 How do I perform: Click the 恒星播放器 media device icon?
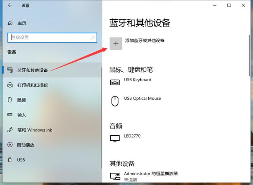pos(115,176)
